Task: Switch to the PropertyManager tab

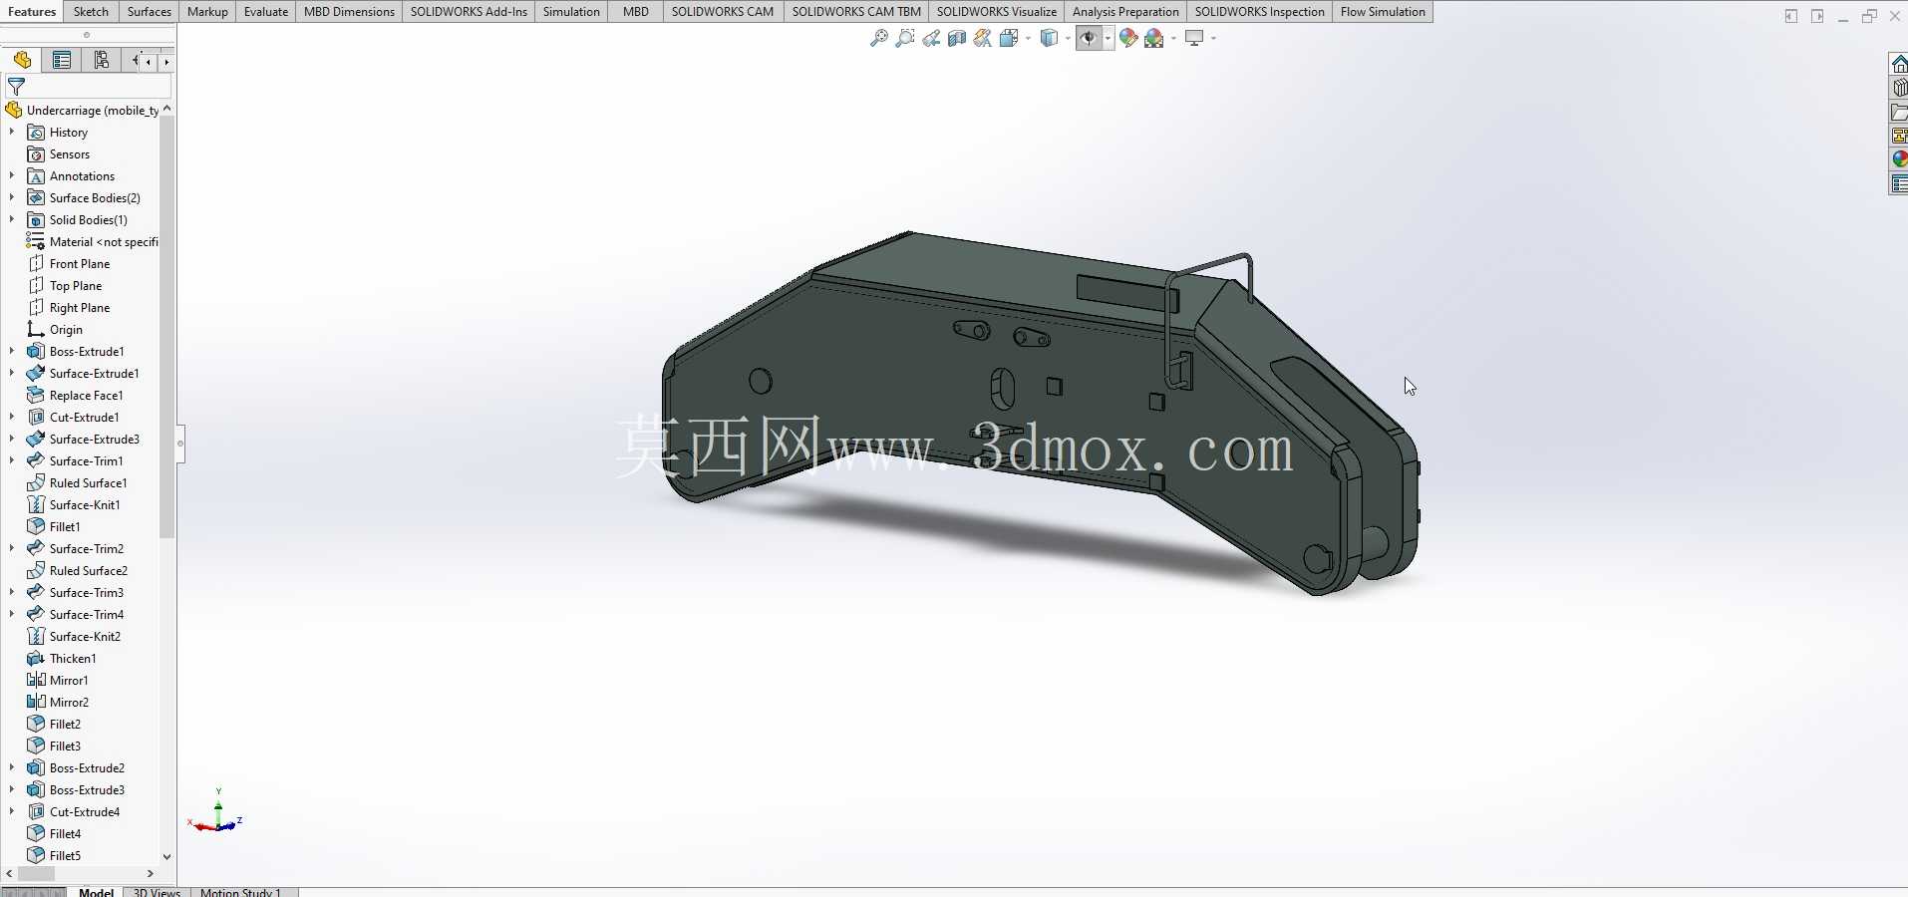Action: [62, 61]
